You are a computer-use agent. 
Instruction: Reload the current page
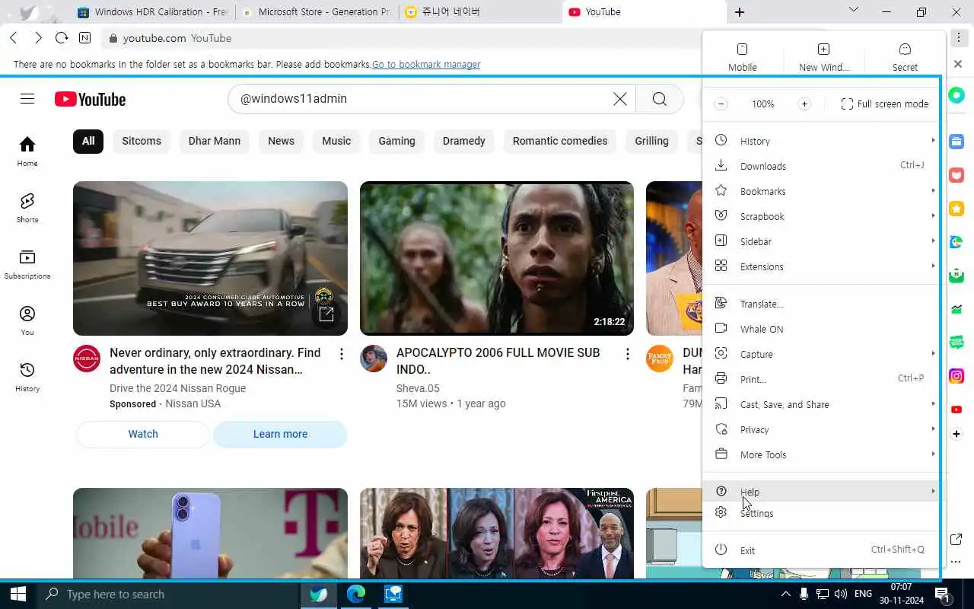pyautogui.click(x=62, y=38)
